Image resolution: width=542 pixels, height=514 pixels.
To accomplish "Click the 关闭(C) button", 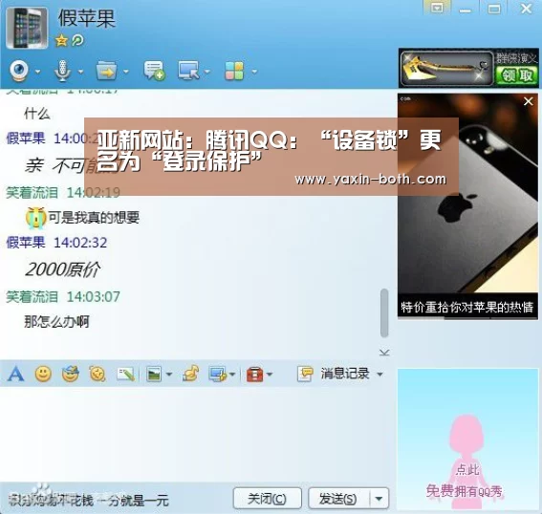I will [x=268, y=499].
